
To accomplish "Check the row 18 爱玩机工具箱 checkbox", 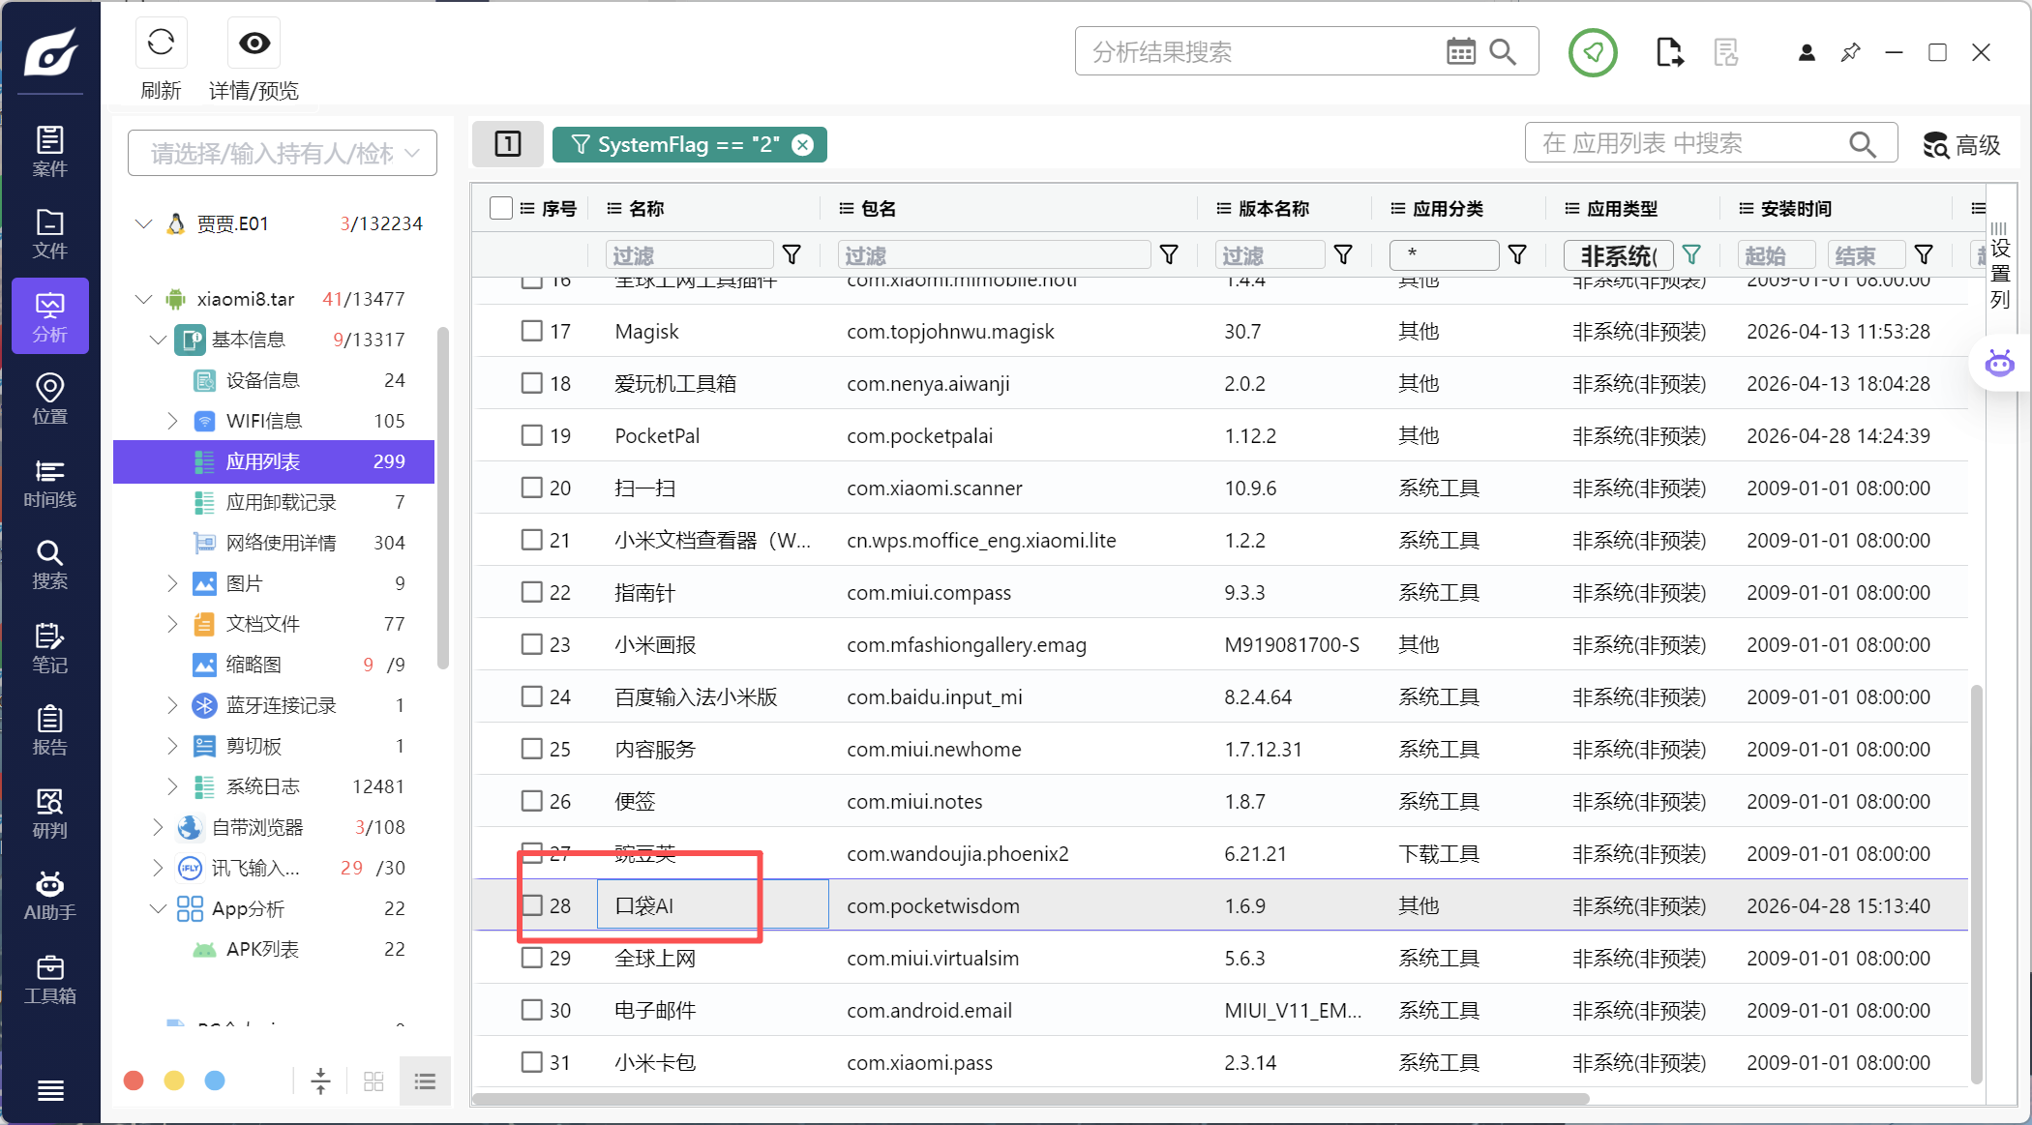I will tap(532, 383).
